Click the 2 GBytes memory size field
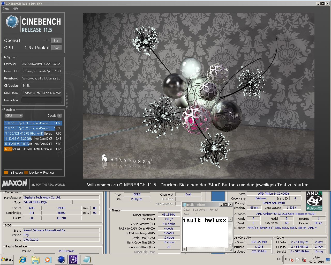 pyautogui.click(x=137, y=199)
